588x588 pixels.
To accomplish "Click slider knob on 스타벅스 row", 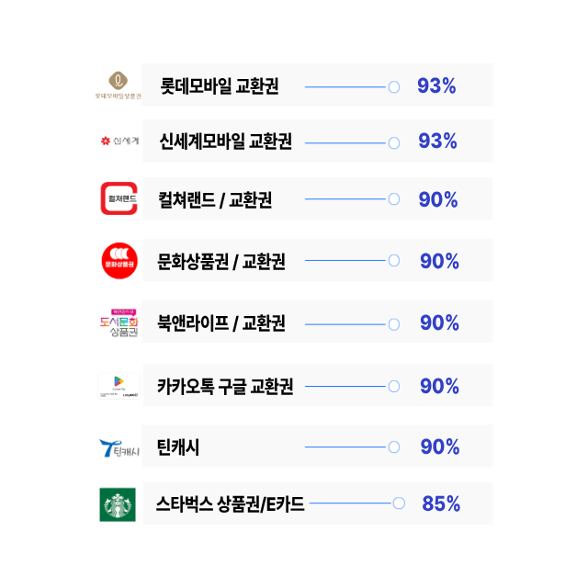I will click(x=399, y=503).
